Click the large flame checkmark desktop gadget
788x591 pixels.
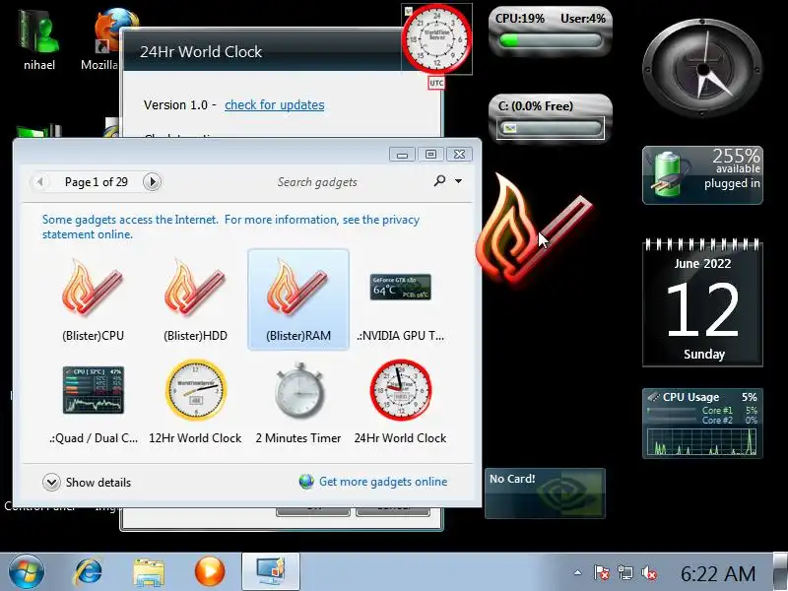(533, 231)
